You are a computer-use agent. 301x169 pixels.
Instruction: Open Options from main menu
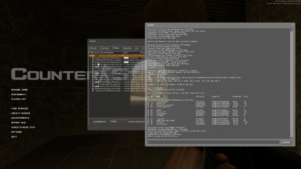click(17, 132)
